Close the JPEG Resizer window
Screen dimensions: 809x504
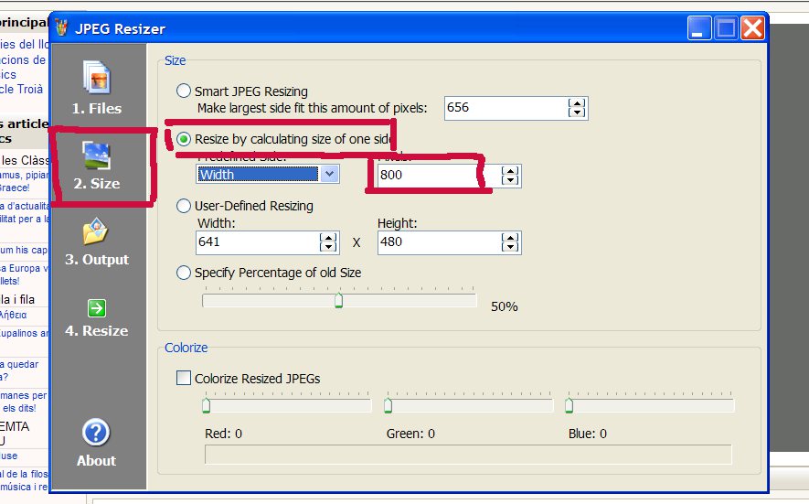click(x=752, y=27)
